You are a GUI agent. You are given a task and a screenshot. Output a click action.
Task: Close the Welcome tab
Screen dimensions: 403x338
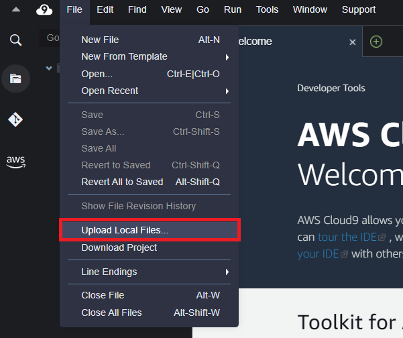(x=353, y=42)
